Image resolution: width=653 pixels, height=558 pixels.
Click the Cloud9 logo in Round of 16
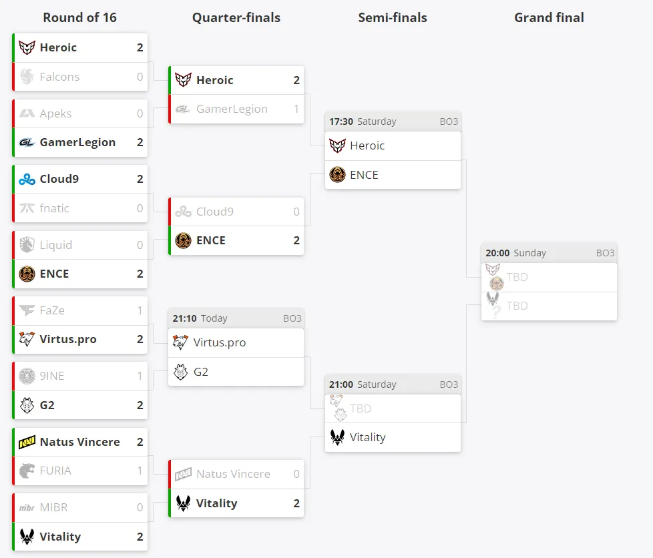(27, 179)
